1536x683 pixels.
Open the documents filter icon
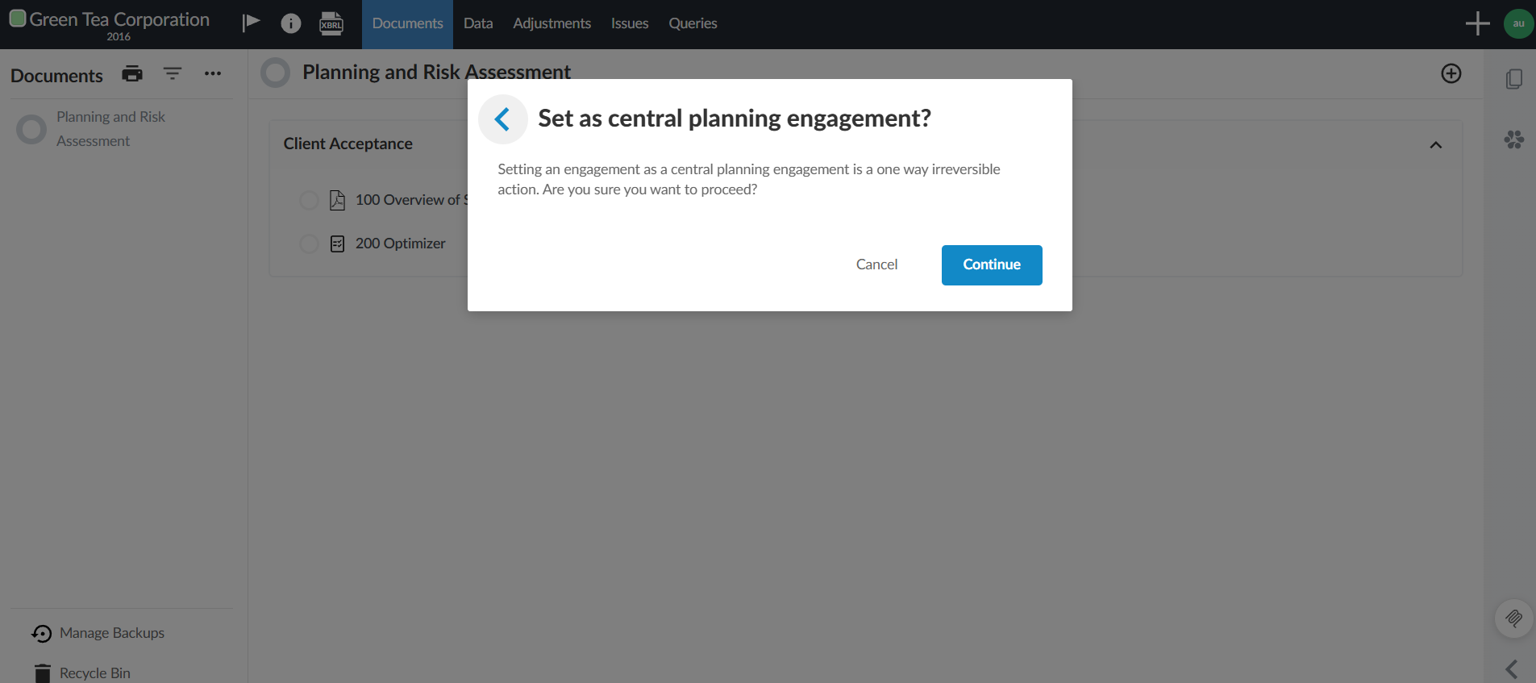click(x=173, y=73)
